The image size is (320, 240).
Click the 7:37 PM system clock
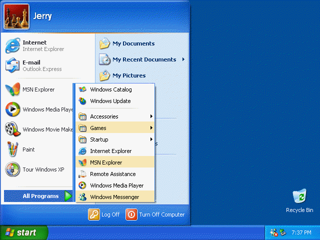301,232
